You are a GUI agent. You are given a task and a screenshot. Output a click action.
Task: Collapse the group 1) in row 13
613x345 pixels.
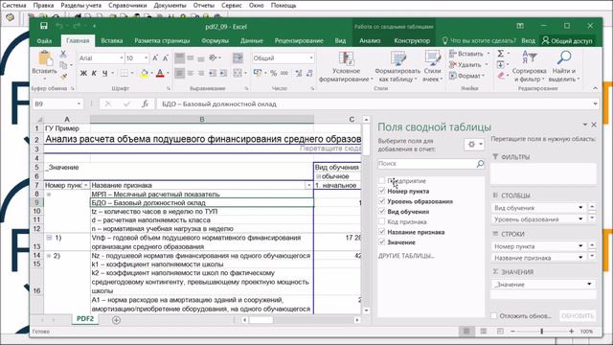(x=49, y=238)
